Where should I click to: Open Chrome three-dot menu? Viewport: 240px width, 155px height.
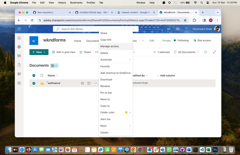click(x=217, y=20)
